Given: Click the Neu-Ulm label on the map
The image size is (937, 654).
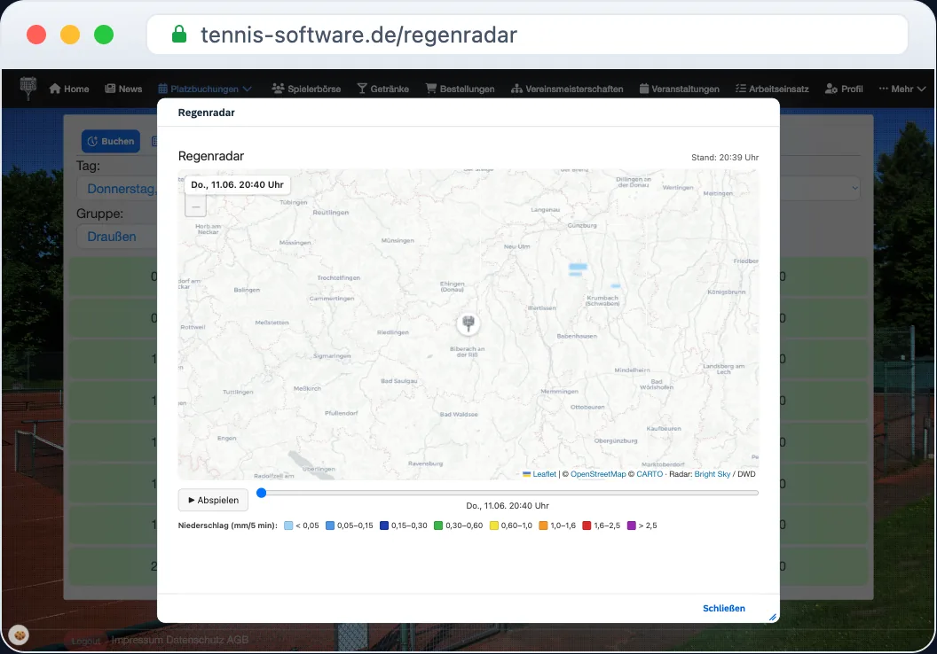Looking at the screenshot, I should point(517,246).
